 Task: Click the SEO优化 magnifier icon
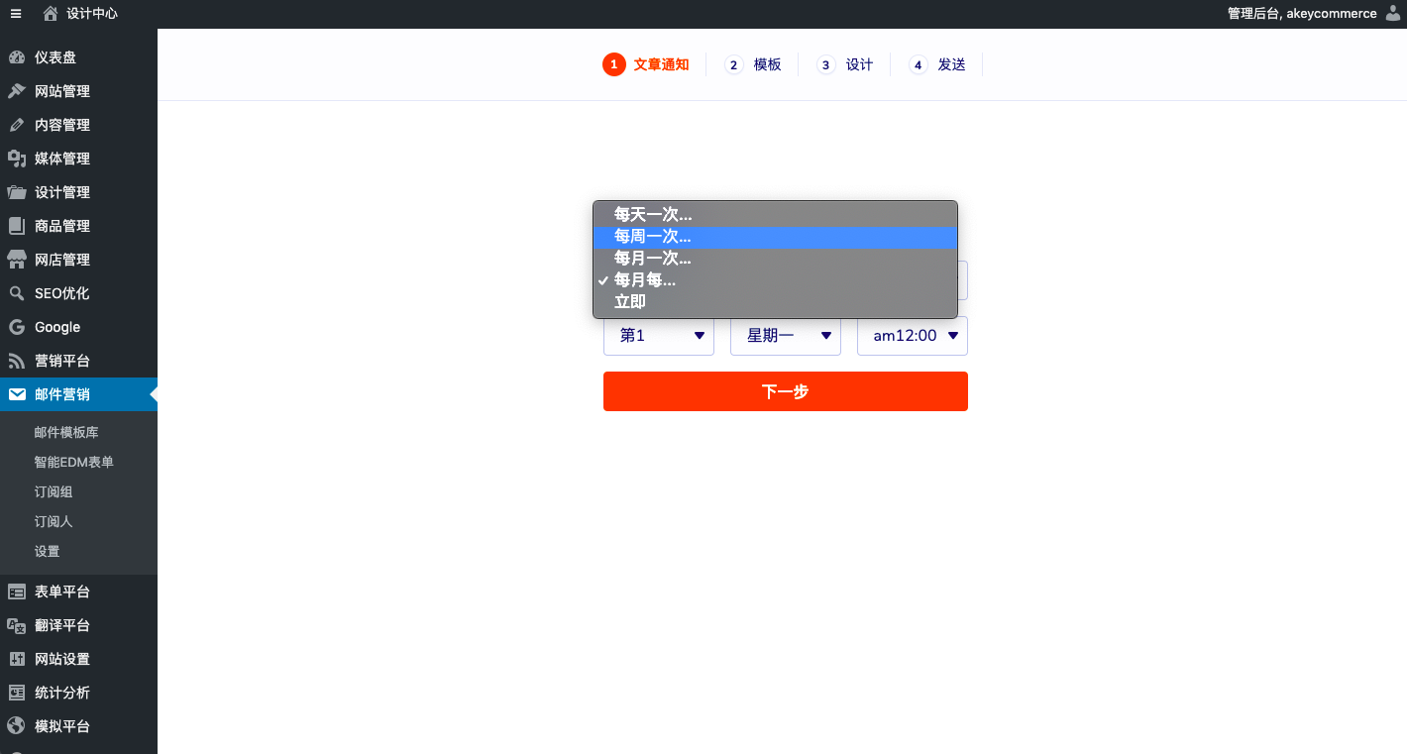coord(17,293)
